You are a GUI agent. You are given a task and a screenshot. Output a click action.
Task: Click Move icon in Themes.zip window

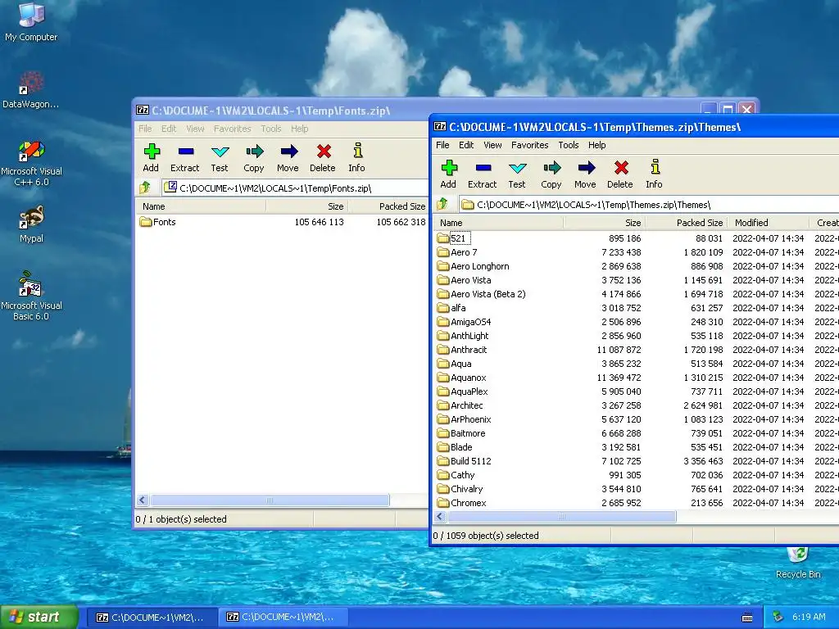click(586, 168)
